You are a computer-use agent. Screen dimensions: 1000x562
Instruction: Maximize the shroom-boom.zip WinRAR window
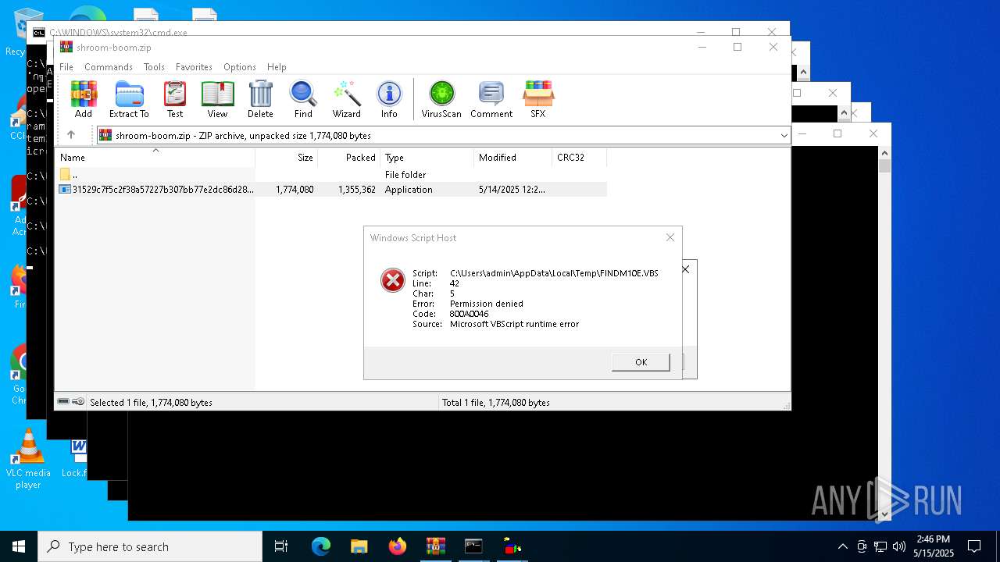[737, 47]
